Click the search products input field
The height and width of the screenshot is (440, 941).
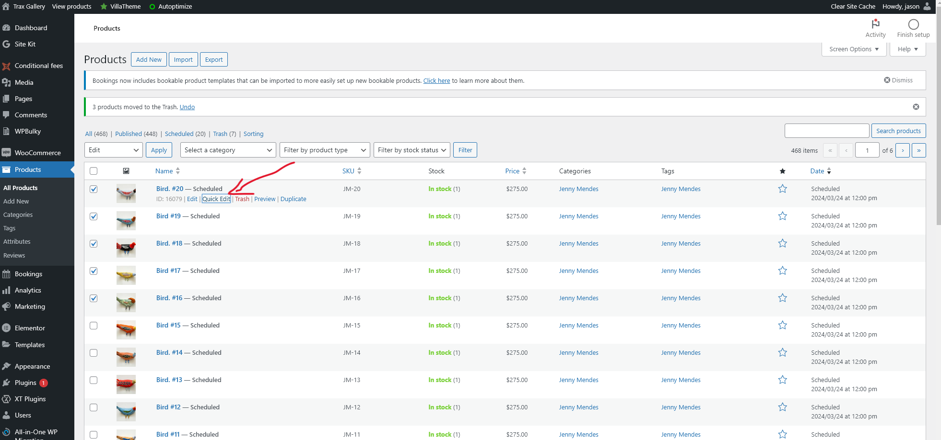pos(827,131)
